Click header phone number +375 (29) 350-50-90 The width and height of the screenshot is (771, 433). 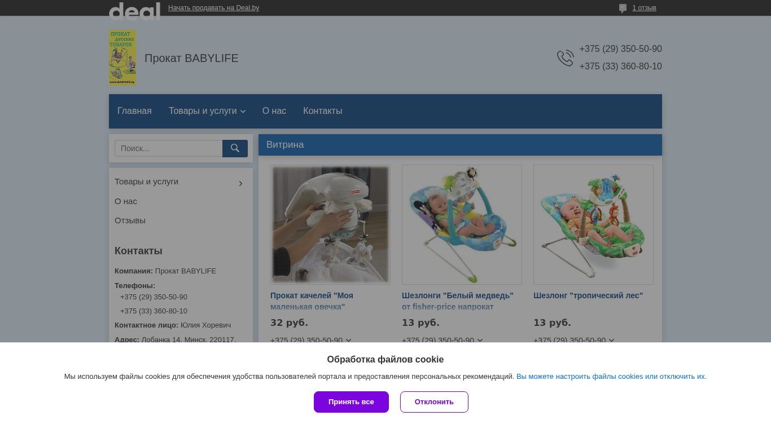(x=620, y=49)
